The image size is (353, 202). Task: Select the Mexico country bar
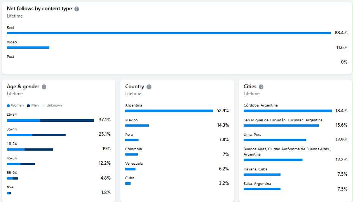tap(137, 126)
